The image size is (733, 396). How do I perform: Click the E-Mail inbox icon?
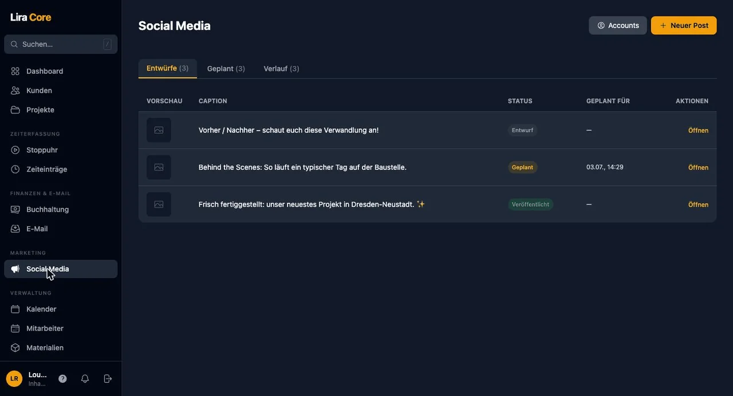pos(15,229)
